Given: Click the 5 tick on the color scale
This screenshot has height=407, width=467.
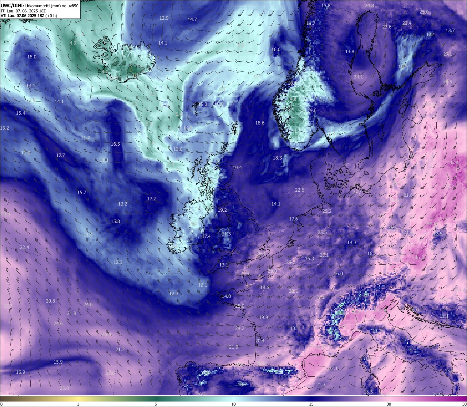Looking at the screenshot, I should (156, 404).
